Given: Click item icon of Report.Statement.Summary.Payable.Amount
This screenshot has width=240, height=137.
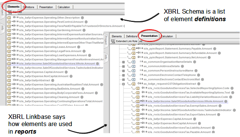Looking at the screenshot, I should (133, 49).
